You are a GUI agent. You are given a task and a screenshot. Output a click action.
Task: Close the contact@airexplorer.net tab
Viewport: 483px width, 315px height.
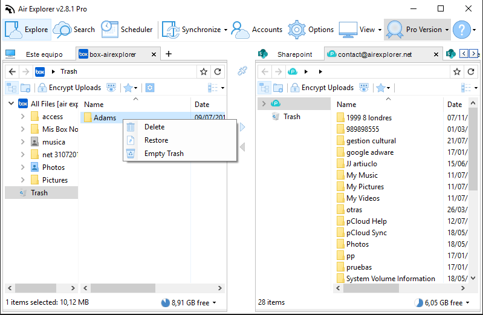tap(436, 54)
